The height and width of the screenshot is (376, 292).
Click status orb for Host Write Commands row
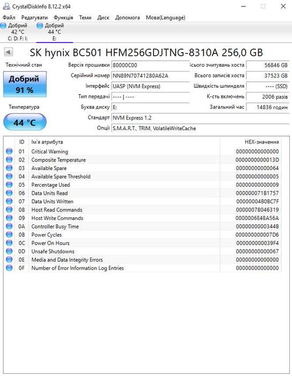click(x=9, y=218)
